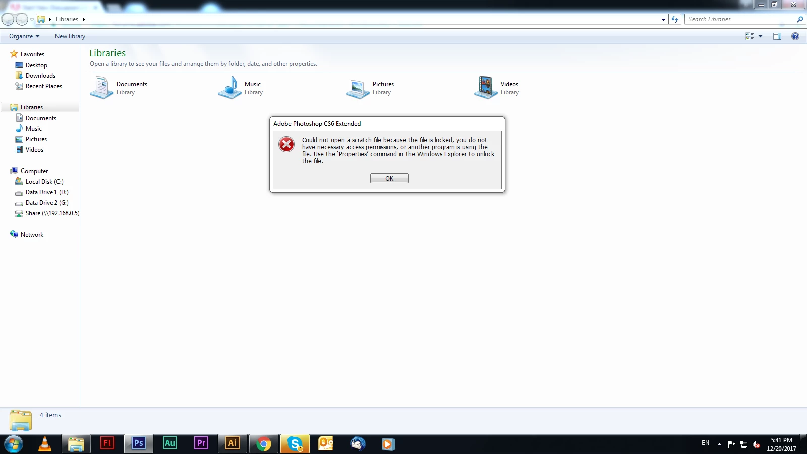Switch to Windows Explorer taskbar button

76,444
